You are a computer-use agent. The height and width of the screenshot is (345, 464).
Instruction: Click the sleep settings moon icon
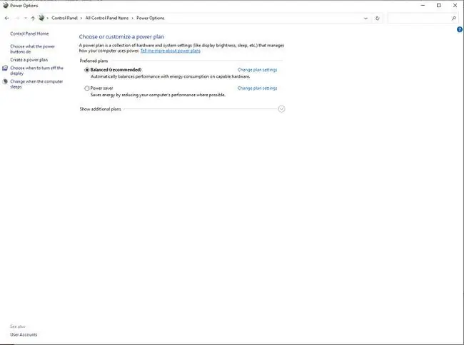(x=5, y=81)
